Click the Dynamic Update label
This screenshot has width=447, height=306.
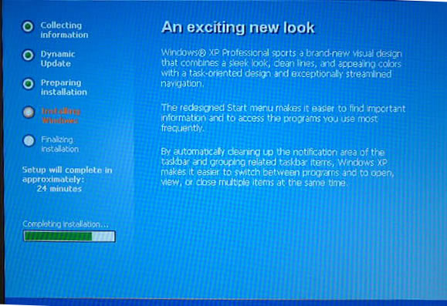[58, 59]
